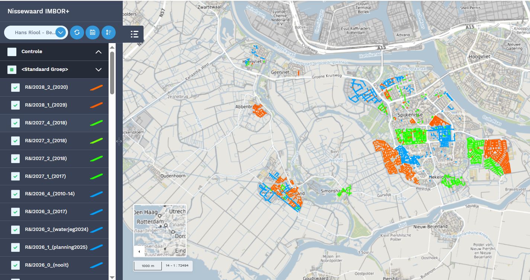Screen dimensions: 530x280
Task: Click the side panel resize handle
Action: click(x=119, y=141)
